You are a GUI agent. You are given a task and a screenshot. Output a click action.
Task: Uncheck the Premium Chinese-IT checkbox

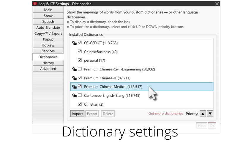80,78
